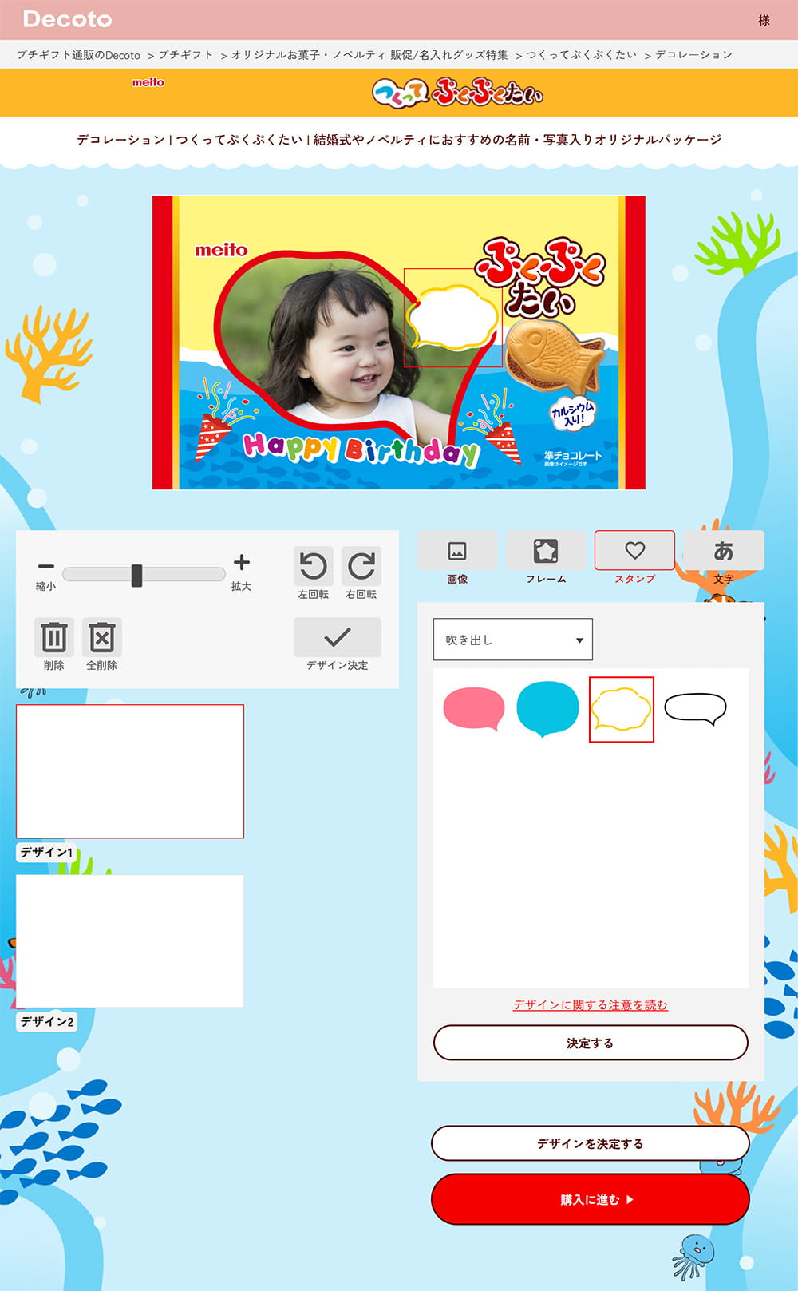Click the plus enlarge icon
The image size is (798, 1291).
click(241, 562)
